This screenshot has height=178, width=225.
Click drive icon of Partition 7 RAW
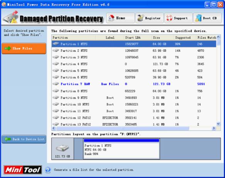coord(56,83)
